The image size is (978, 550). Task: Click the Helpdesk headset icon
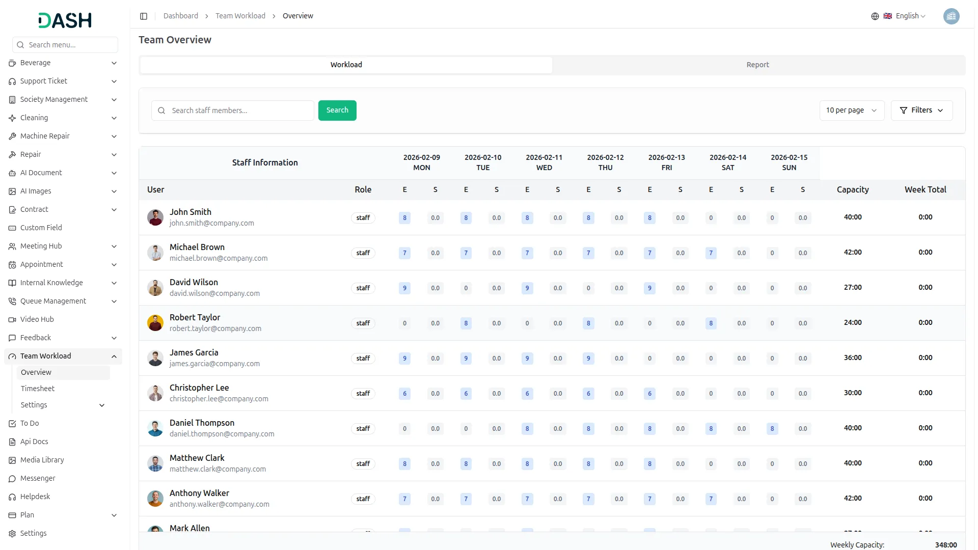click(12, 497)
